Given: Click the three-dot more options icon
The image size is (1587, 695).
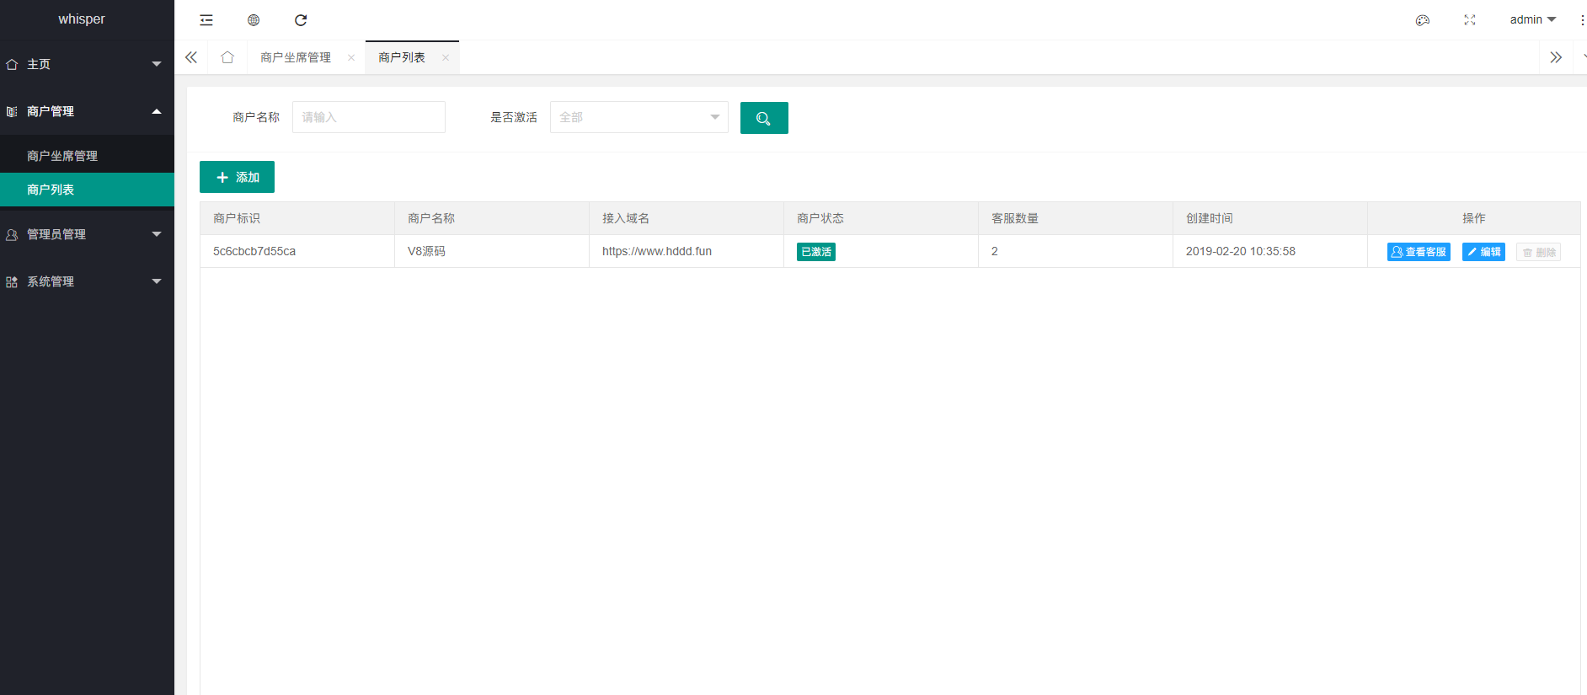Looking at the screenshot, I should point(1582,20).
